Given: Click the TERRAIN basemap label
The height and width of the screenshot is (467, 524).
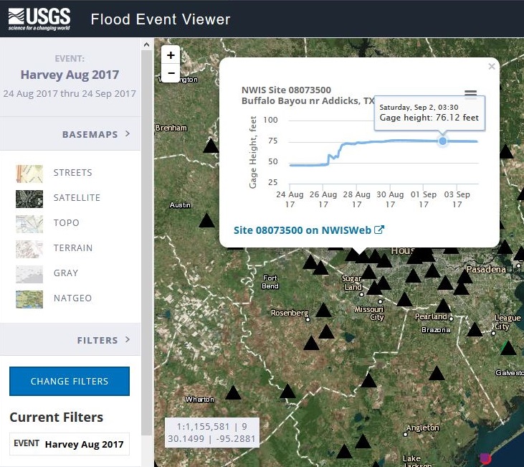Looking at the screenshot, I should pyautogui.click(x=73, y=248).
